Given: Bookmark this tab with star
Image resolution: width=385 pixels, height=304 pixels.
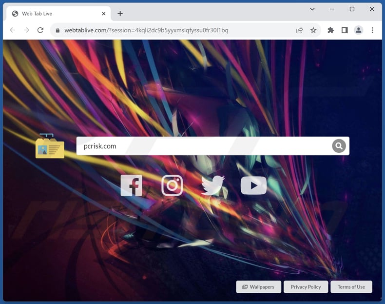Looking at the screenshot, I should click(x=313, y=30).
